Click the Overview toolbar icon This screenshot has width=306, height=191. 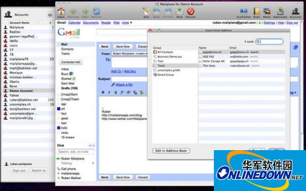[x=73, y=13]
